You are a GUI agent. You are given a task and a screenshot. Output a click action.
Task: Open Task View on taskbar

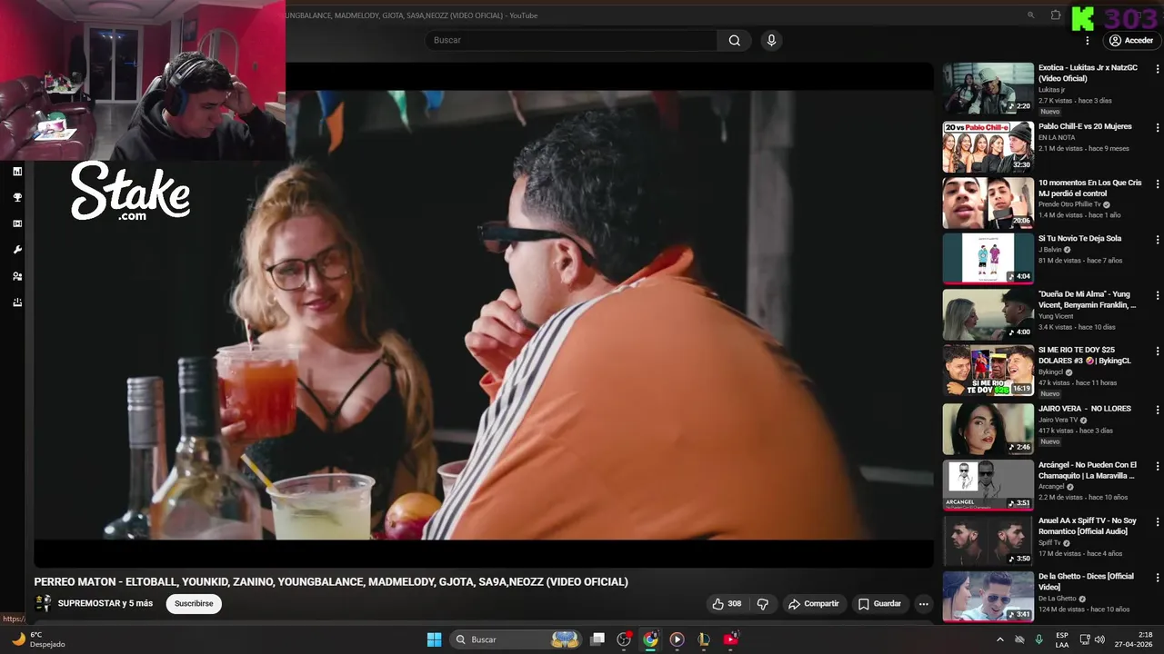coord(597,639)
